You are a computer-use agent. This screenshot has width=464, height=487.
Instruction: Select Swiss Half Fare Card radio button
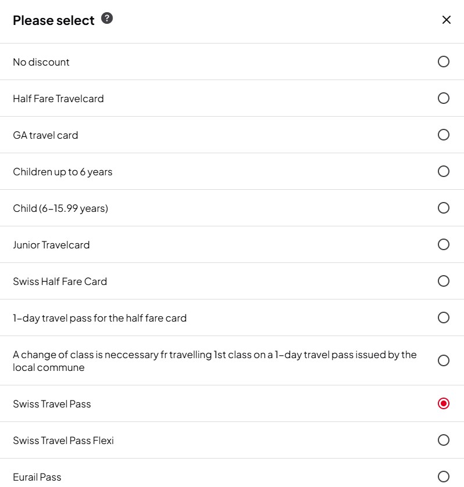point(443,281)
